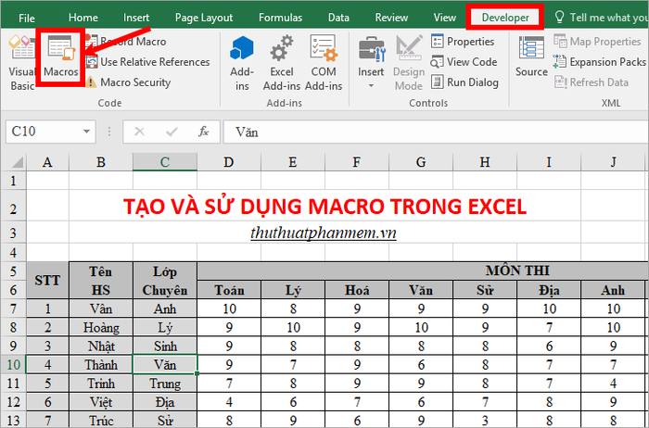Switch to the View tab
The height and width of the screenshot is (428, 649).
444,18
